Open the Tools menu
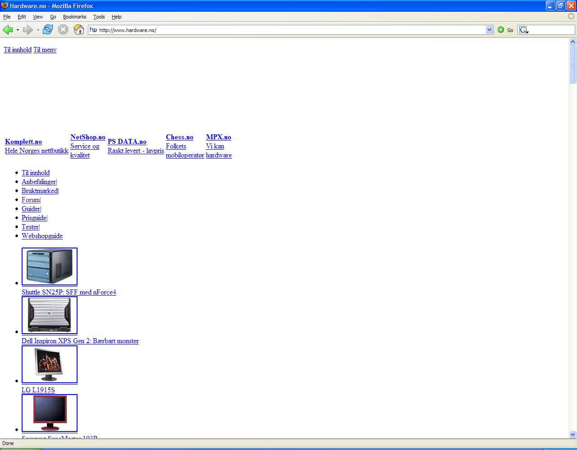The height and width of the screenshot is (450, 577). click(99, 17)
